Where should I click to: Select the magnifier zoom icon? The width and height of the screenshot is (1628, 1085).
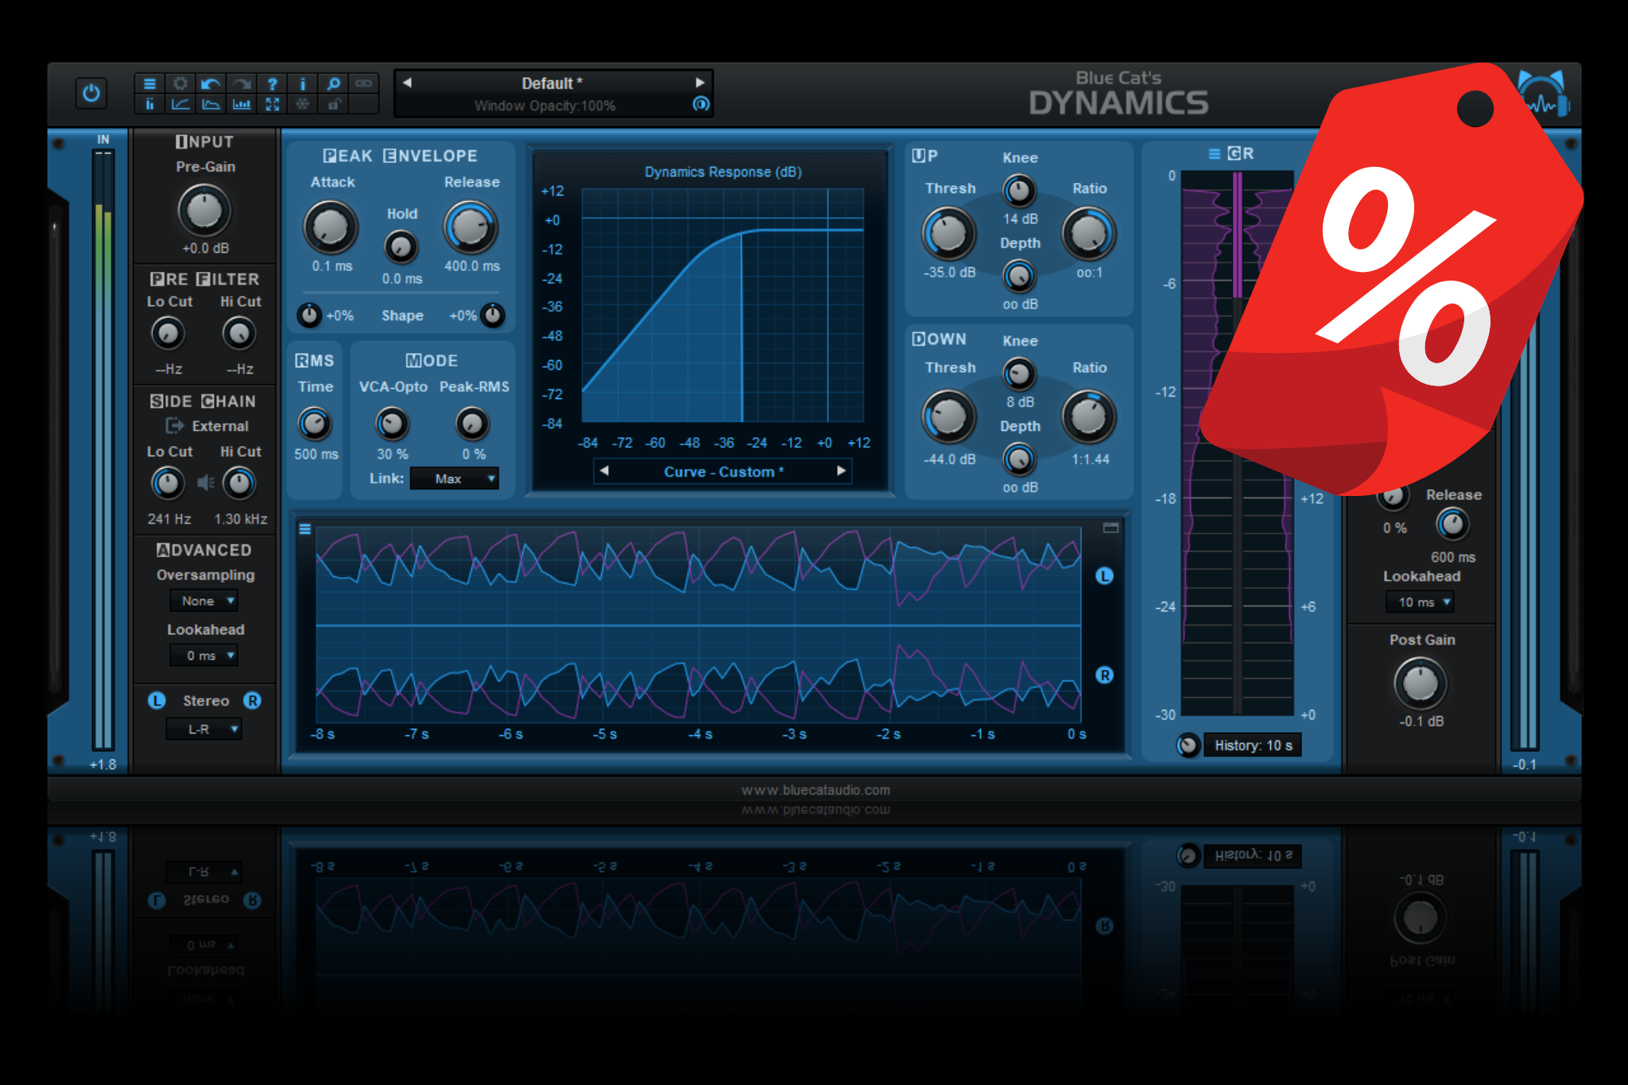(x=333, y=83)
